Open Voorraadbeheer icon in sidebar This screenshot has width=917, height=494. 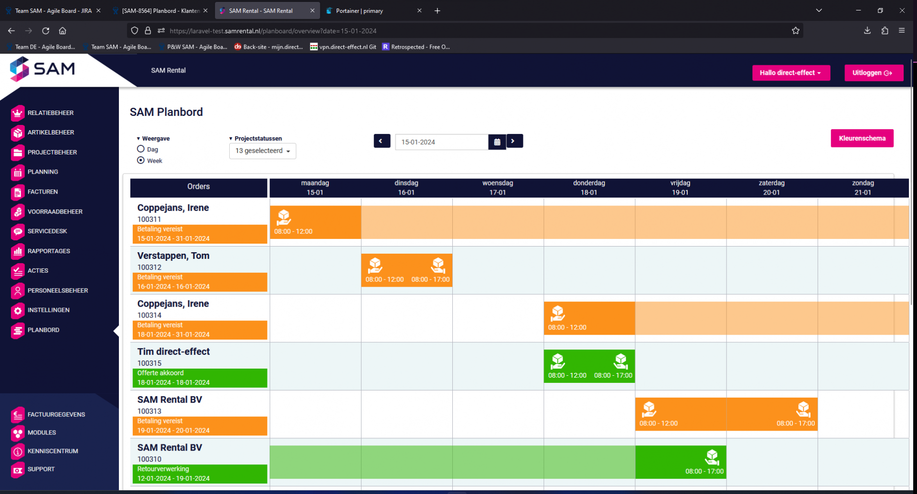[18, 212]
